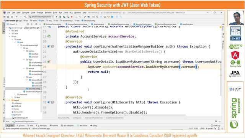The image size is (245, 138).
Task: Open the TODO tool window button
Action: coord(20,125)
